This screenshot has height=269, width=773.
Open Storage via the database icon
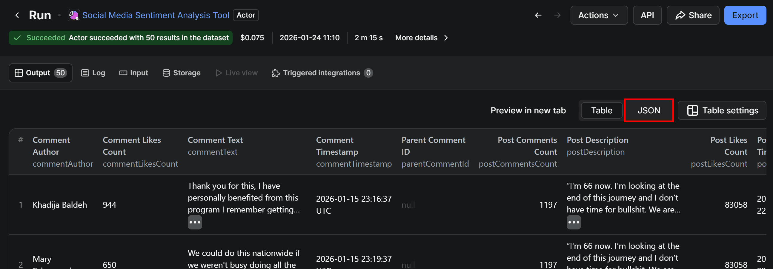click(166, 73)
